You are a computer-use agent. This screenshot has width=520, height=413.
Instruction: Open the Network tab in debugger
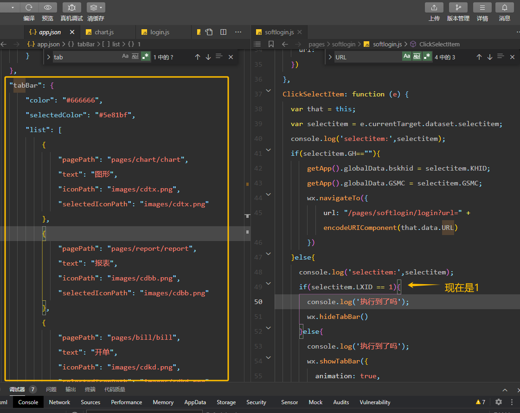click(59, 402)
